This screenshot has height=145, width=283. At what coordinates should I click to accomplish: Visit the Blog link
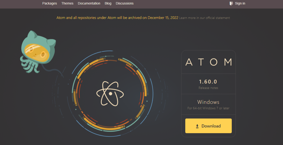click(x=108, y=3)
